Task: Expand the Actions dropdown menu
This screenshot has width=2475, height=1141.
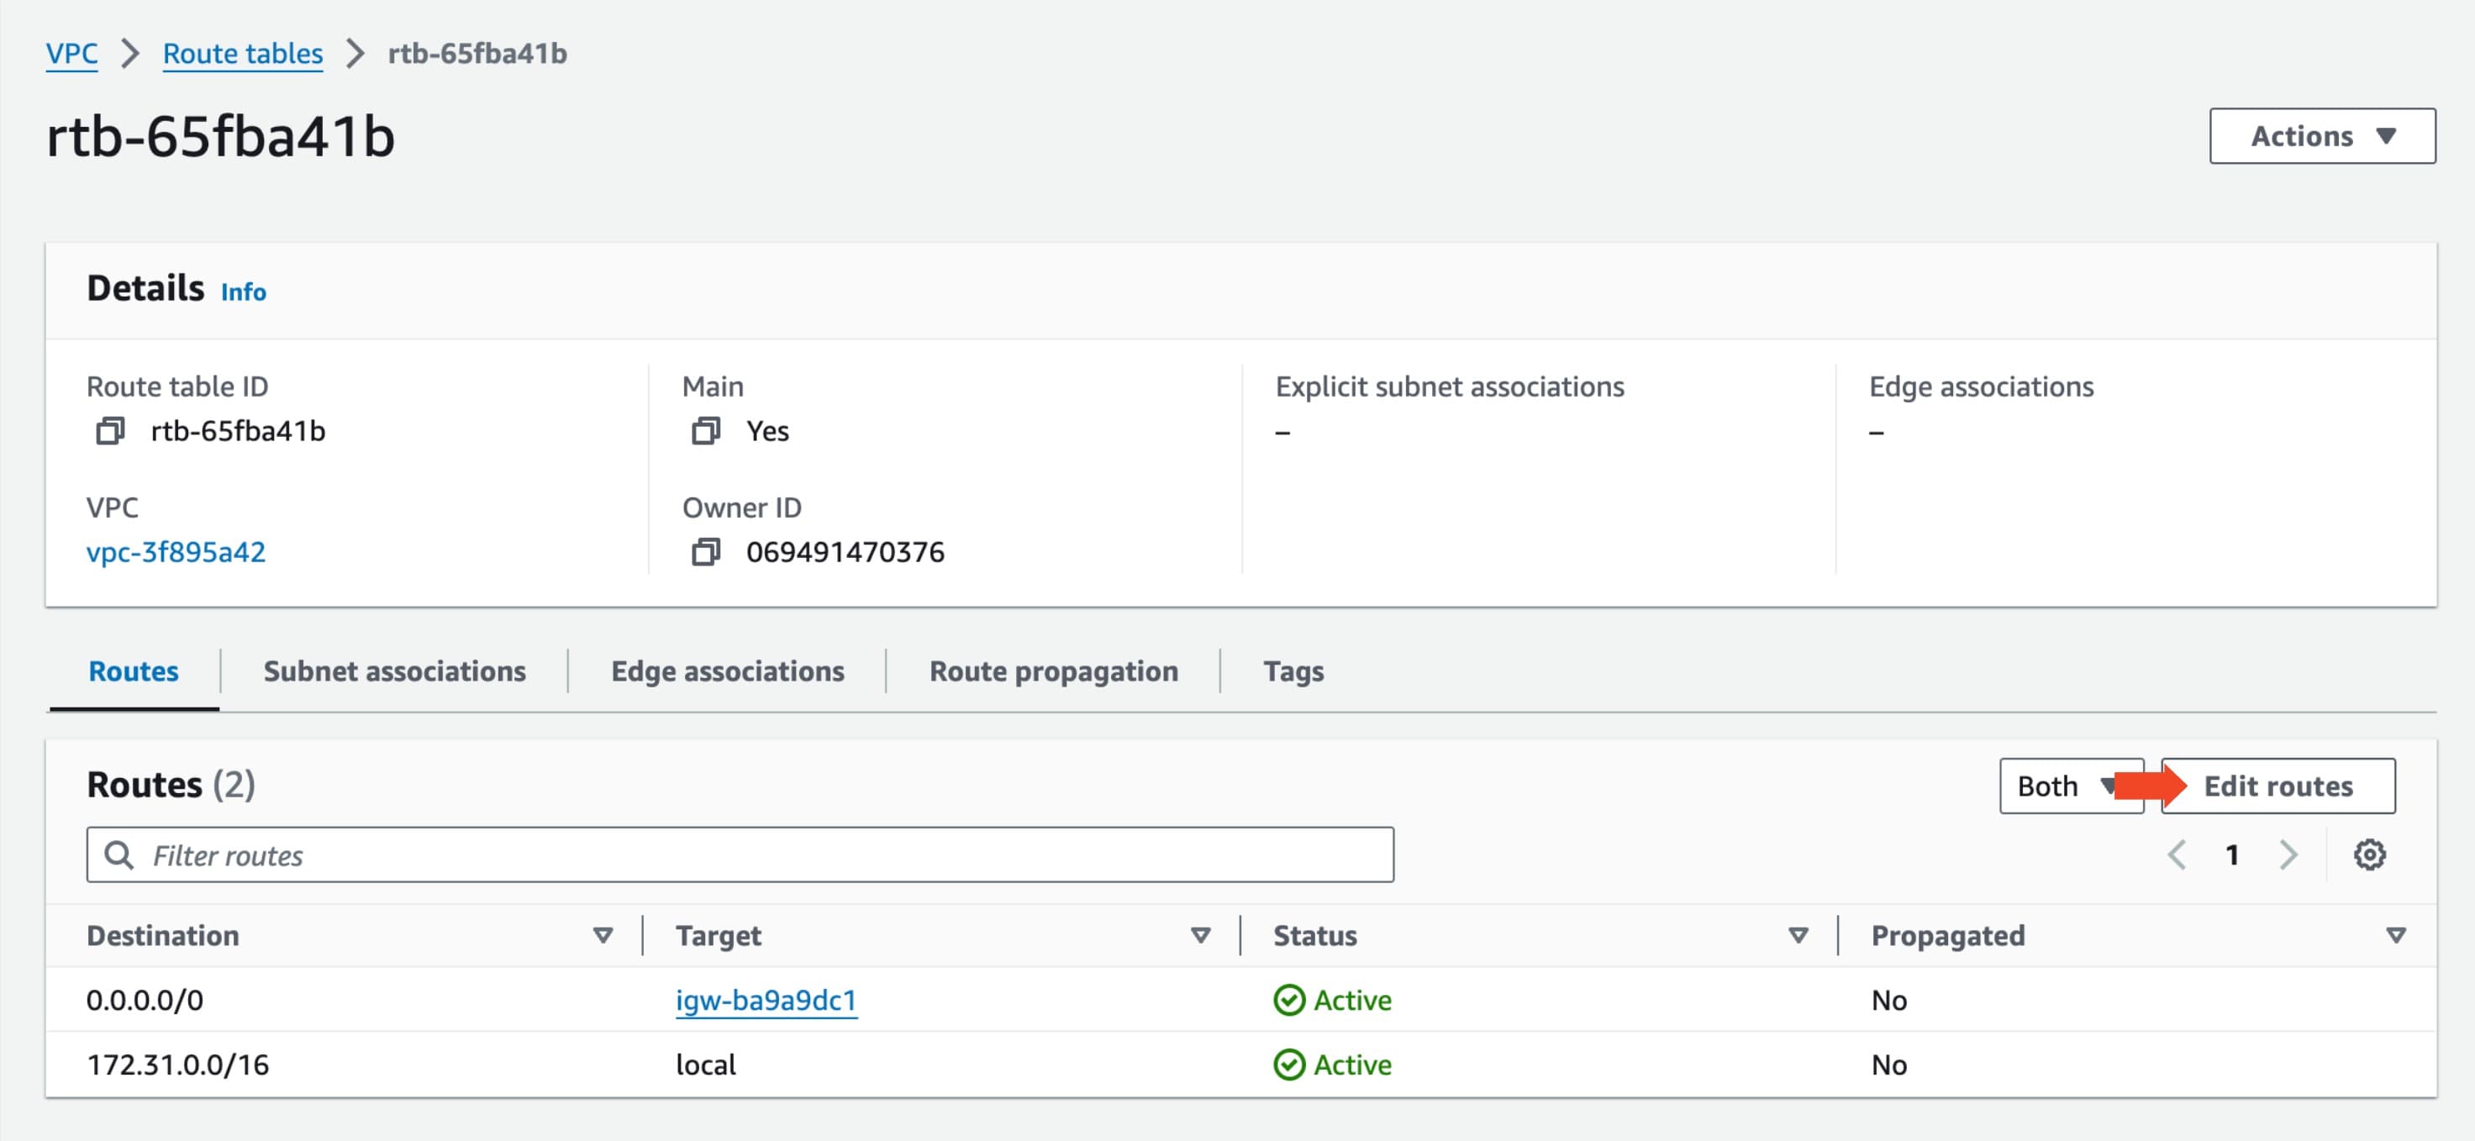Action: [2322, 136]
